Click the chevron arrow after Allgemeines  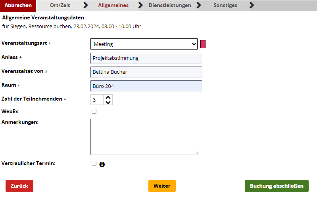(140, 5)
